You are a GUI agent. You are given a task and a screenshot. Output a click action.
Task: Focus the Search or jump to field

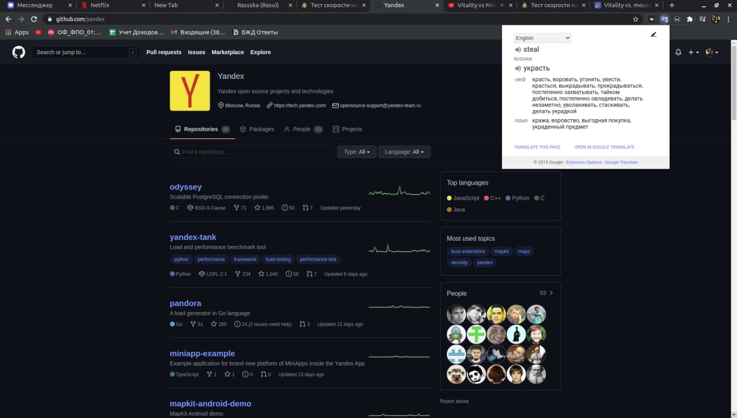(86, 52)
